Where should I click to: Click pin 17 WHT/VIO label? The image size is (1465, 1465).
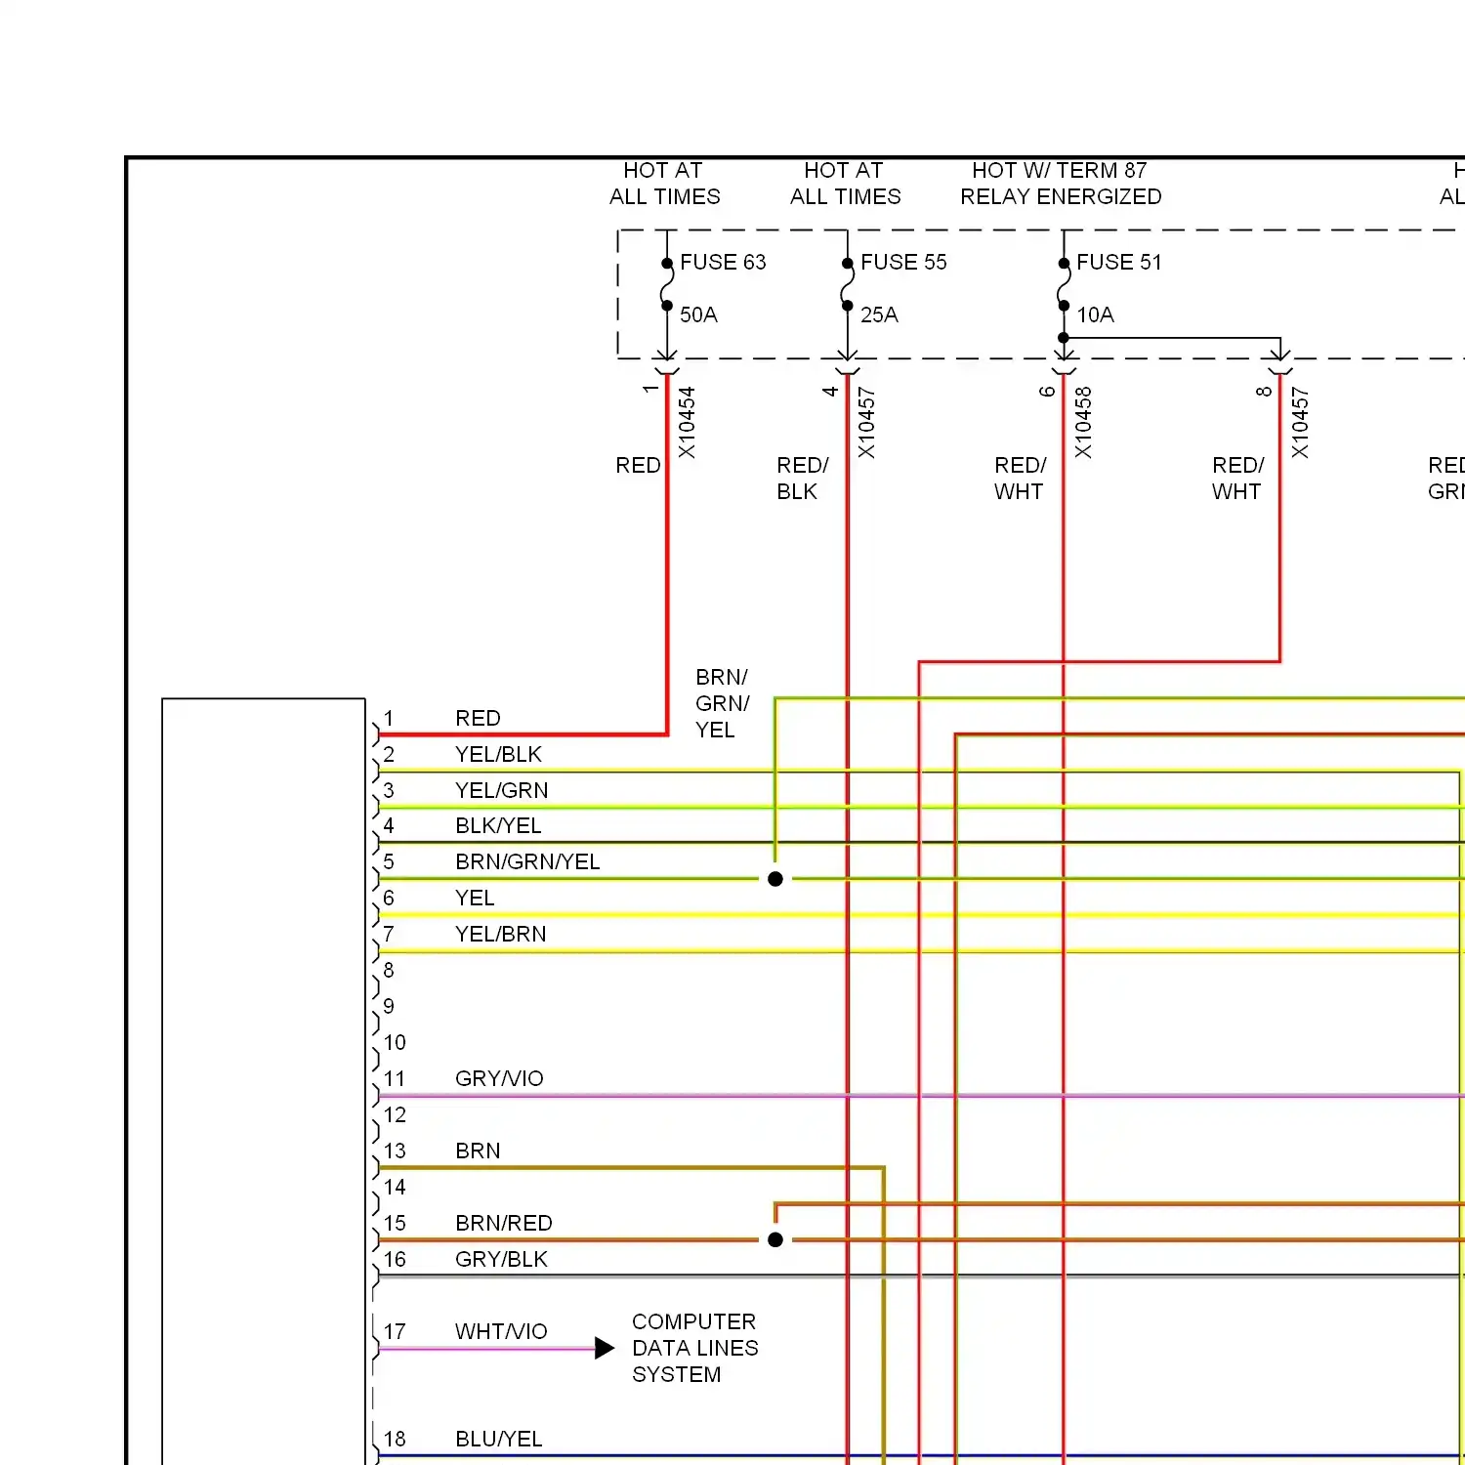point(501,1331)
